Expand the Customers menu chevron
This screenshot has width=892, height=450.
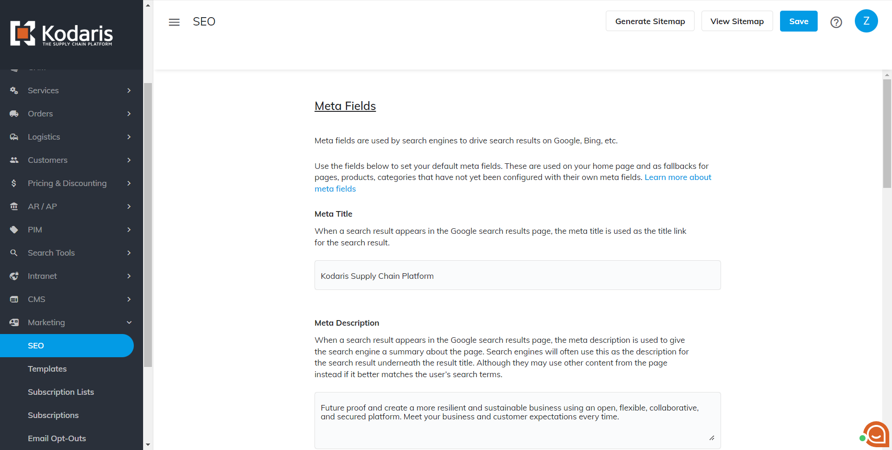(129, 160)
